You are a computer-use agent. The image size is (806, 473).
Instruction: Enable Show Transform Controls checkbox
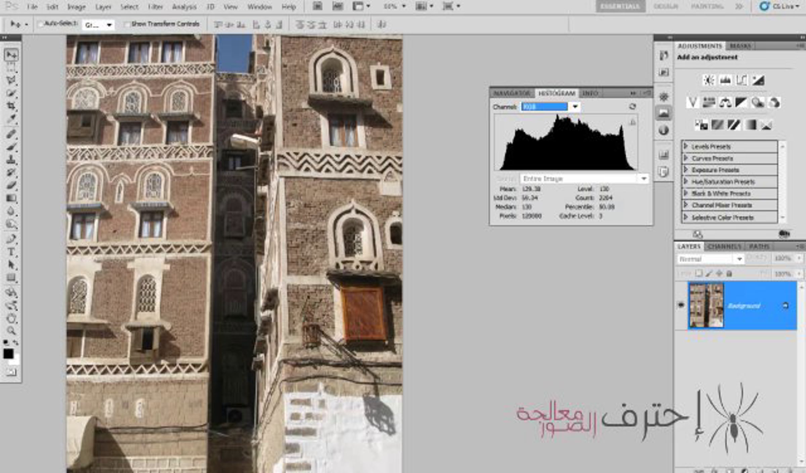point(127,24)
